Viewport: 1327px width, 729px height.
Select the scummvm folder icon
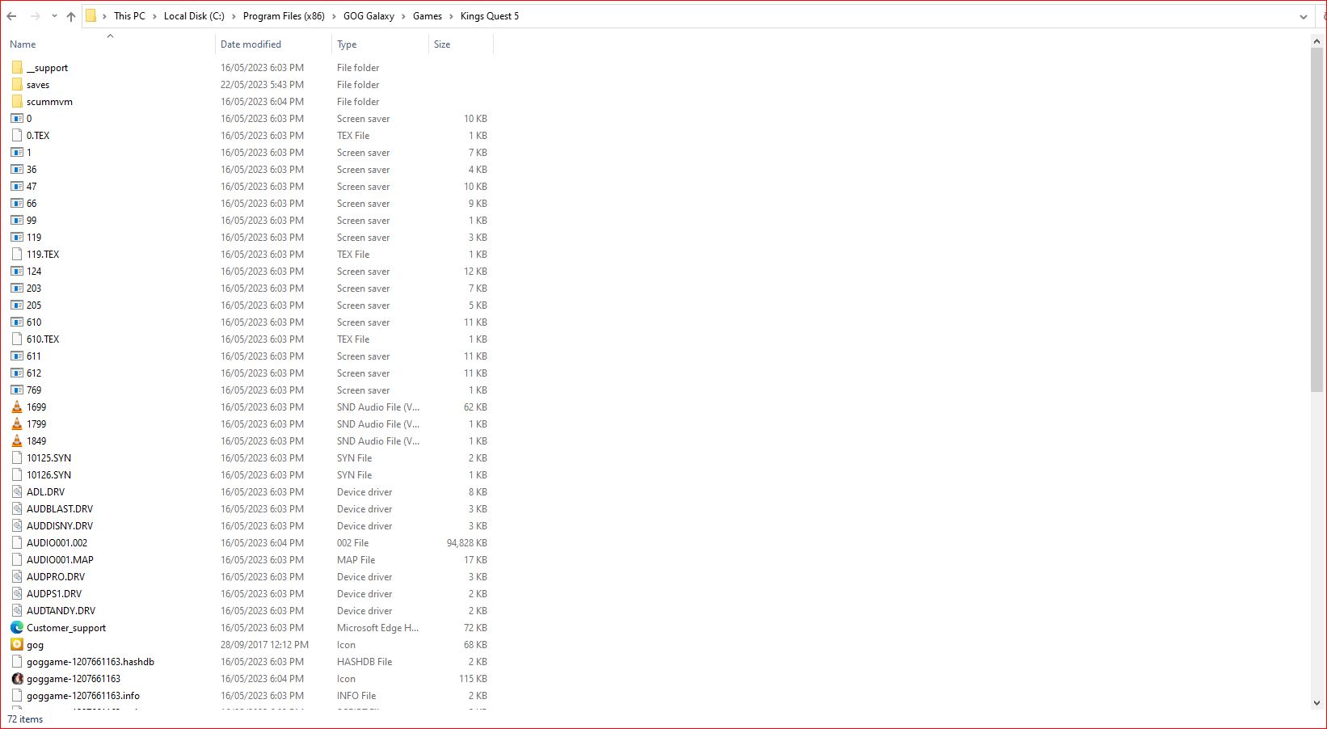(17, 102)
